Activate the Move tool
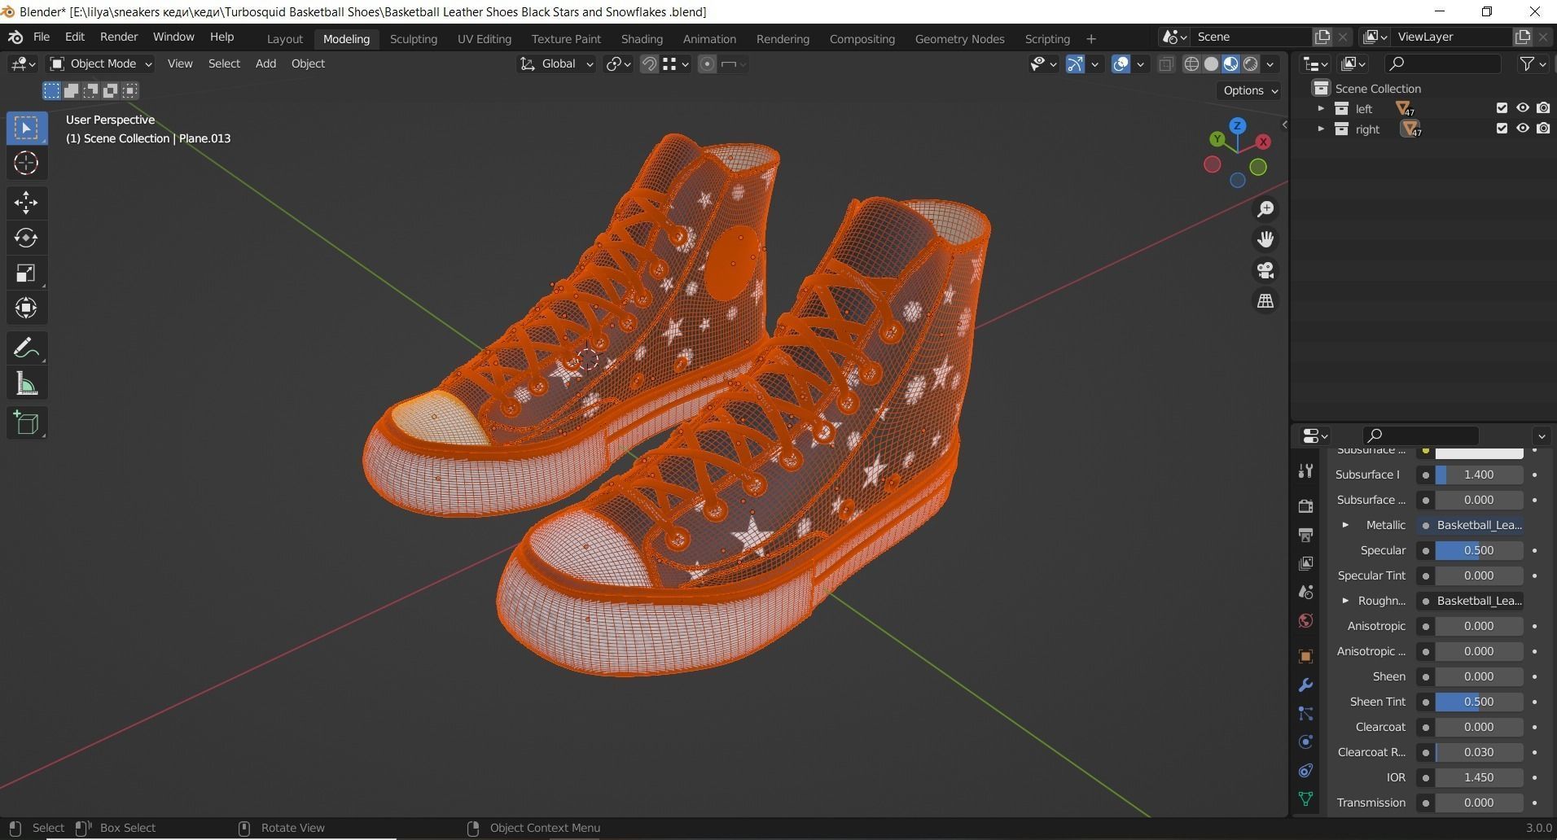This screenshot has width=1557, height=840. [26, 203]
